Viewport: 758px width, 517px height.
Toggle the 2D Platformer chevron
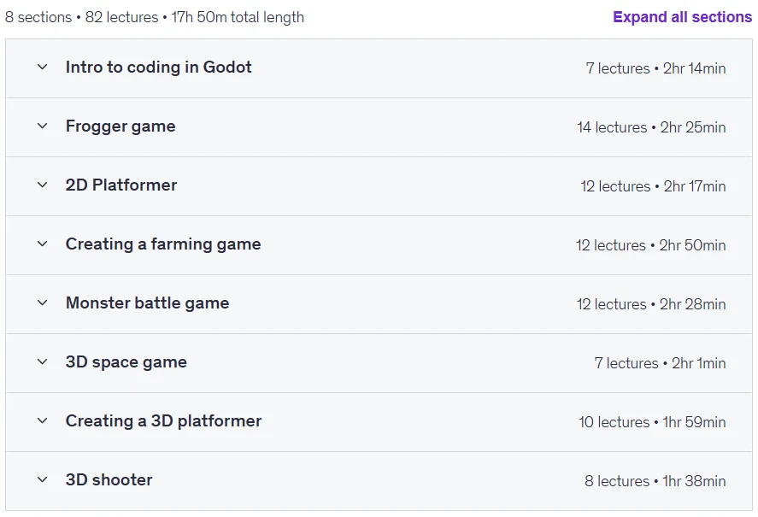pyautogui.click(x=43, y=185)
